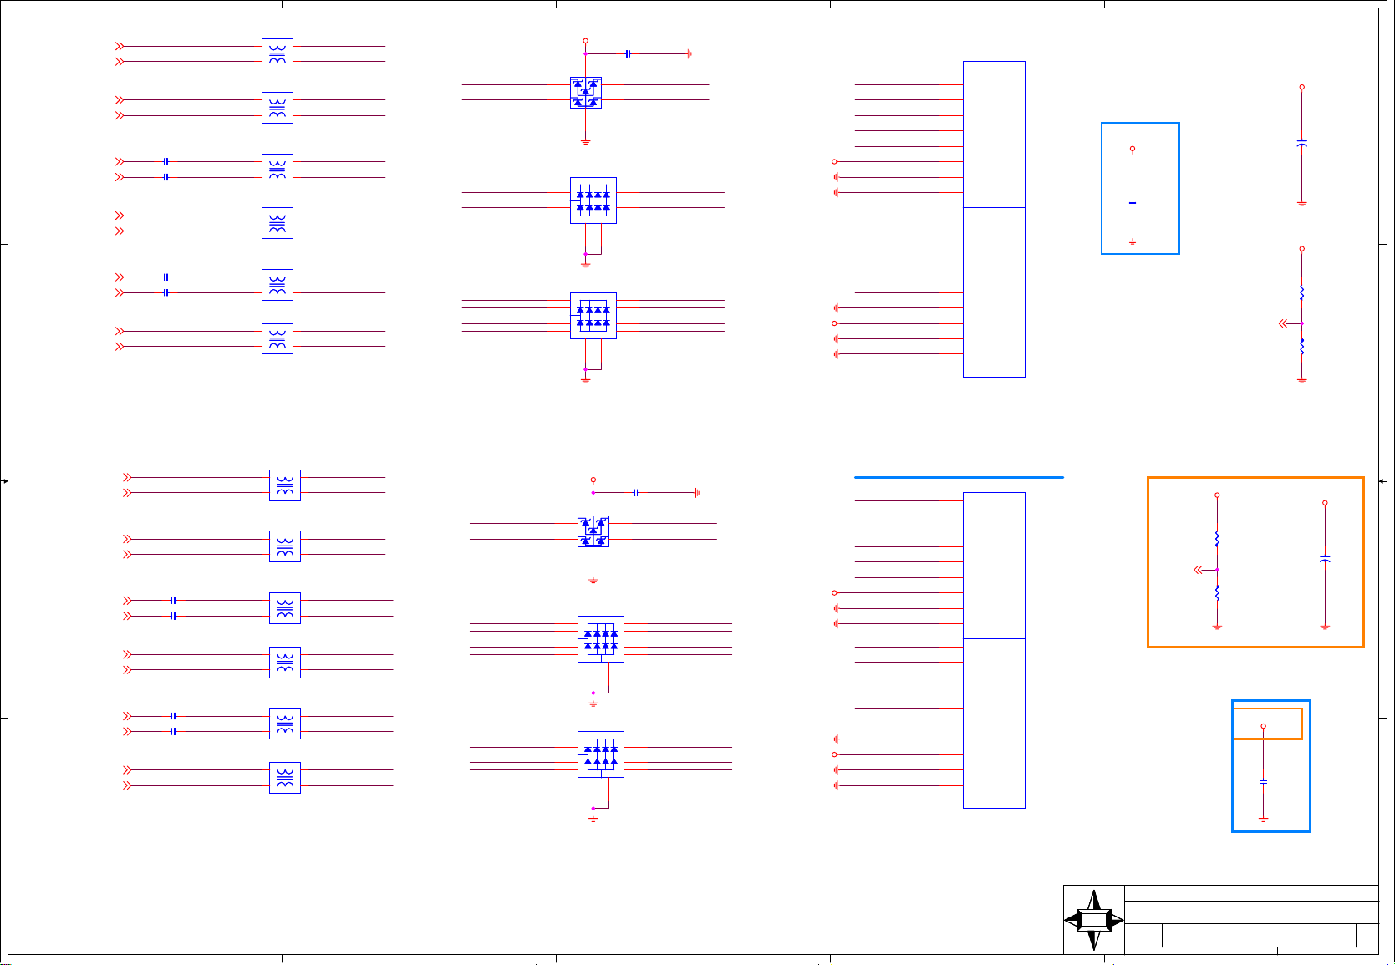
Task: Select the capacitor in the lower blue box
Action: [1264, 781]
